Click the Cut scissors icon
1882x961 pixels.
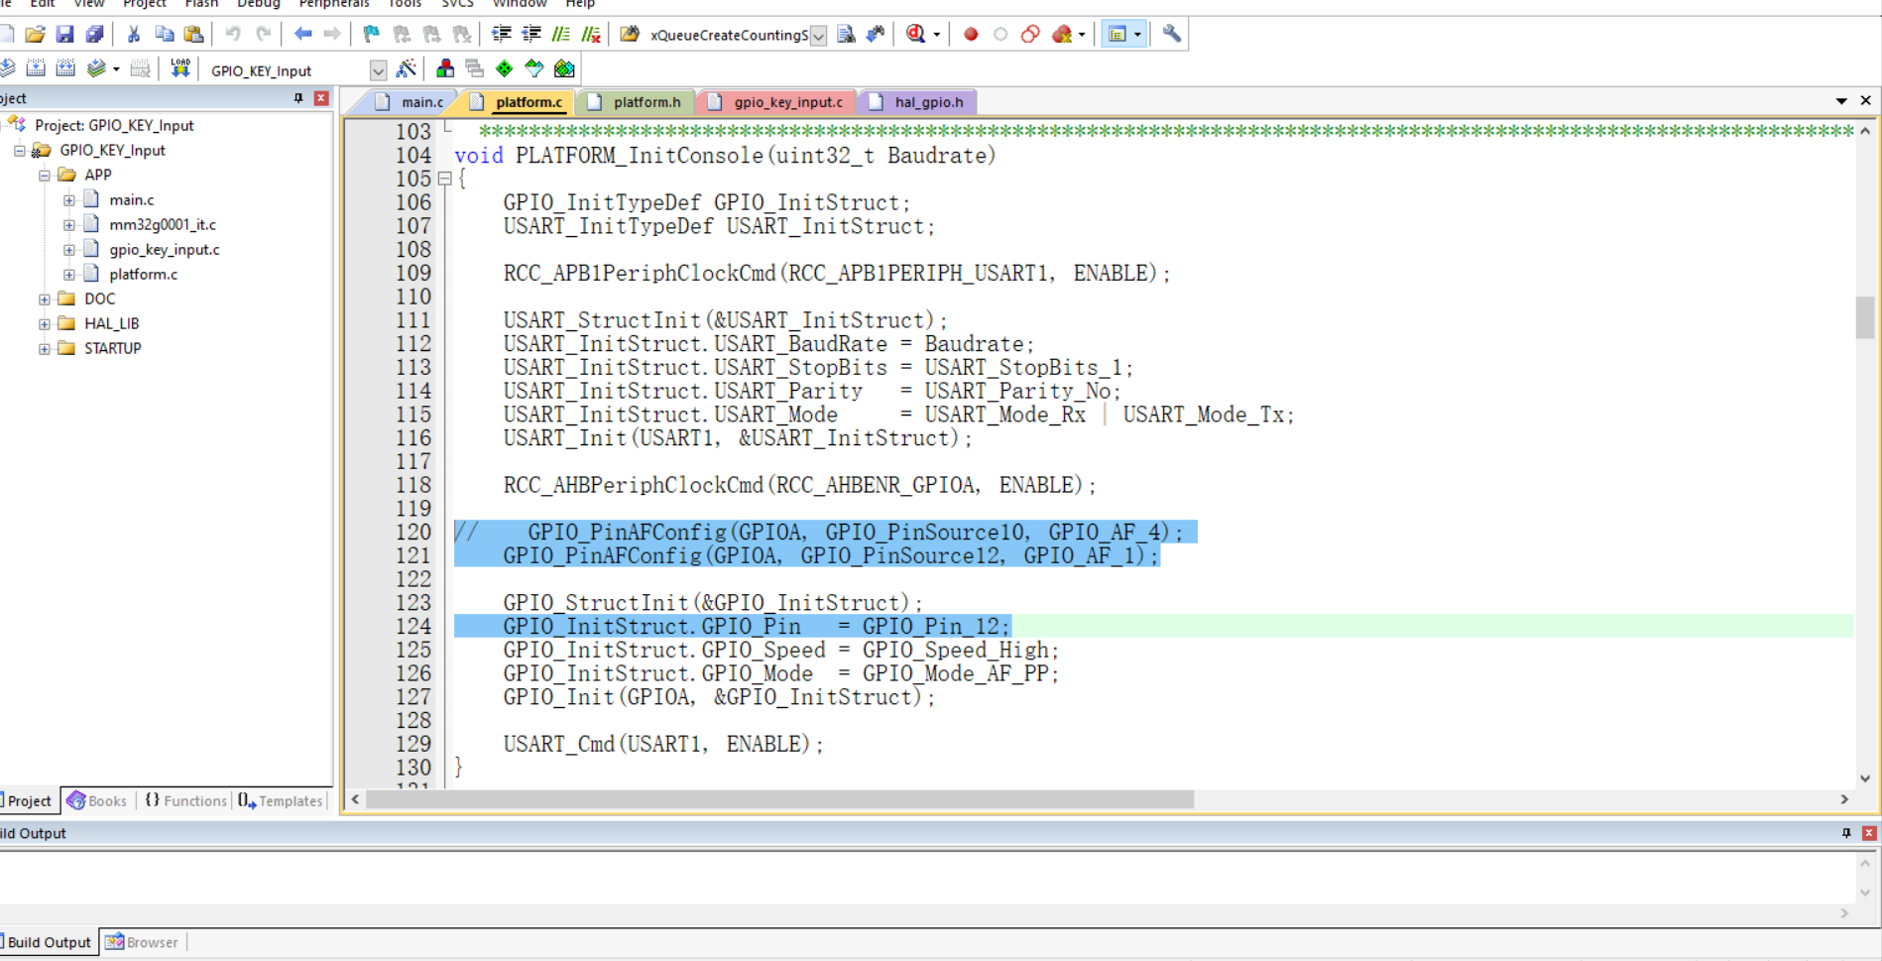(x=133, y=35)
